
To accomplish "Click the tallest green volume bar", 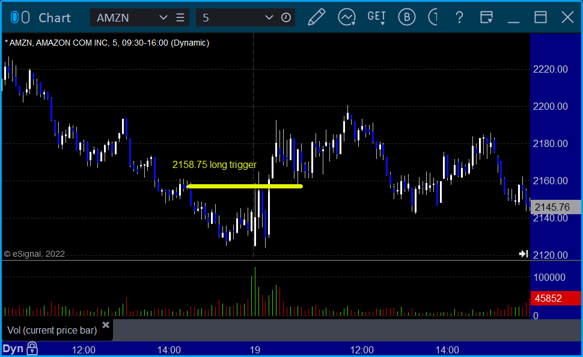I will click(255, 292).
